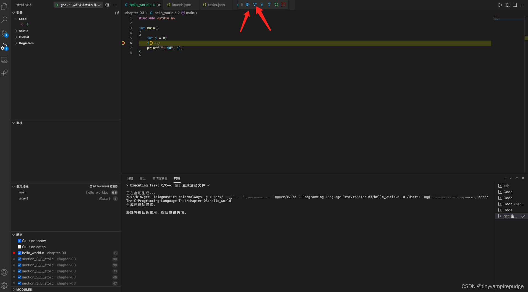Screen dimensions: 528x292
Task: Collapse the 监视 (Watch) section
Action: click(x=14, y=123)
